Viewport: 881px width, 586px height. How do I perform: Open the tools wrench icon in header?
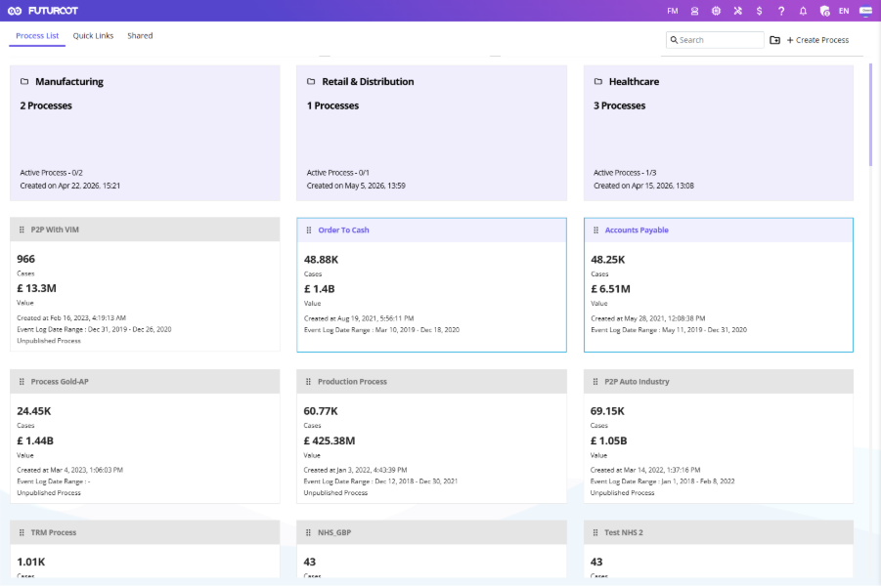(x=737, y=11)
